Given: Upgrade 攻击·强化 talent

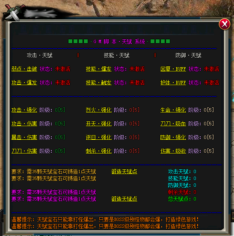Looking at the screenshot, I should tap(24, 110).
